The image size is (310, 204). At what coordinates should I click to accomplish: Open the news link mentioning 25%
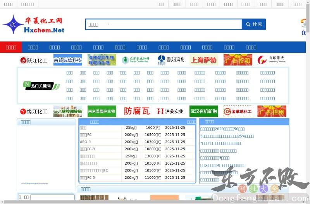(x=227, y=136)
